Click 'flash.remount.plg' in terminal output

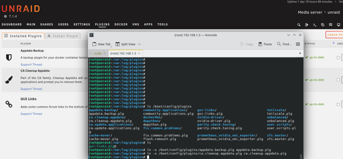(x=160, y=139)
